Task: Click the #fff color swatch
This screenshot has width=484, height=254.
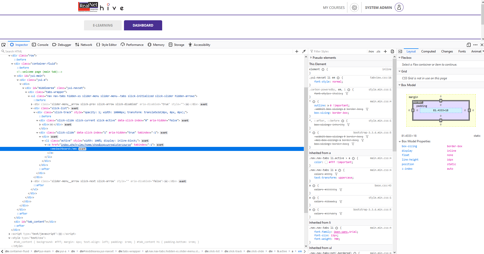Action: pyautogui.click(x=326, y=162)
